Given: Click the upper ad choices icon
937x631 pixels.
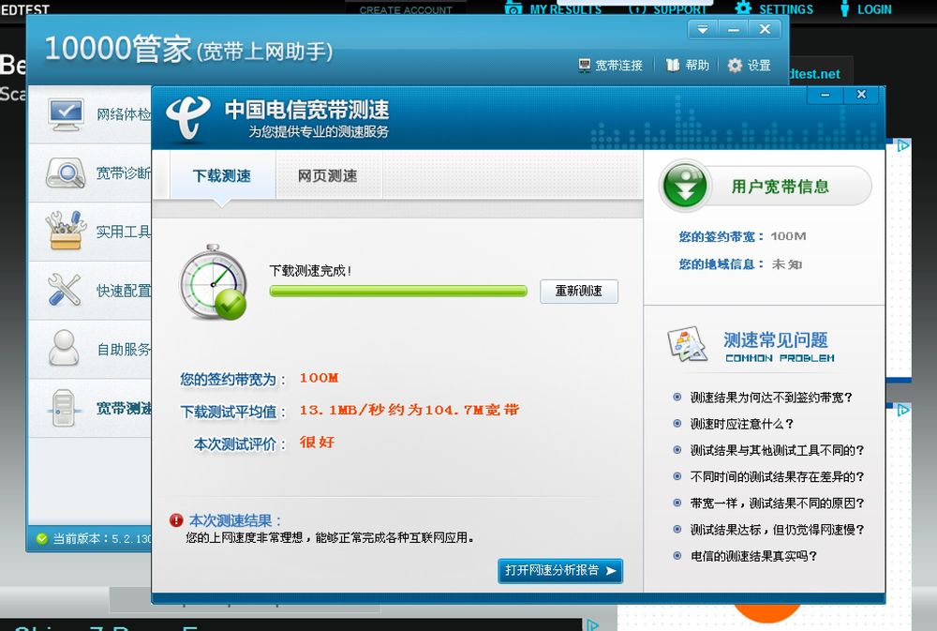Looking at the screenshot, I should [903, 145].
